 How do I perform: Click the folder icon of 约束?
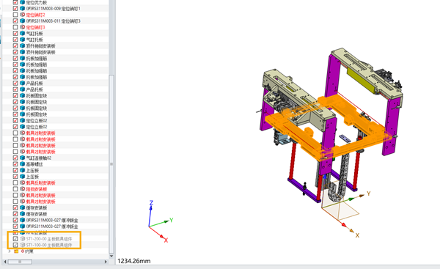16,251
